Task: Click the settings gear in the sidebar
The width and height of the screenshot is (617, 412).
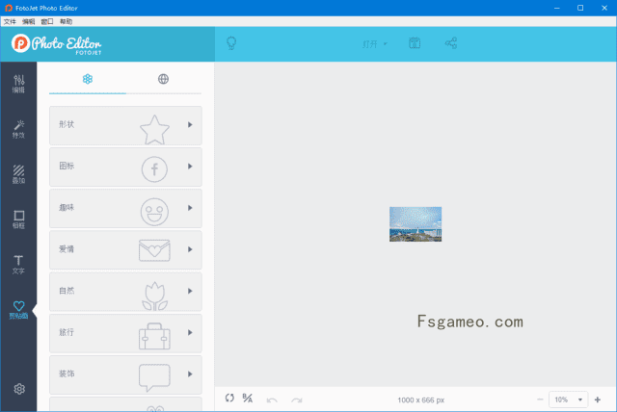Action: click(18, 389)
